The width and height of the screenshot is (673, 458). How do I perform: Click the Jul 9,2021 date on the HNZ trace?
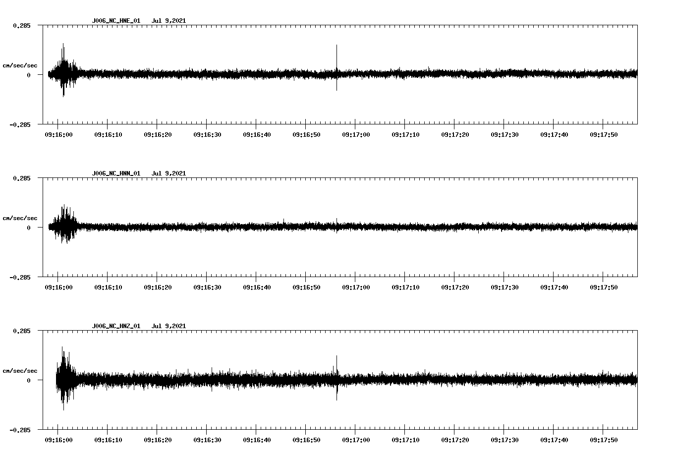pyautogui.click(x=169, y=326)
